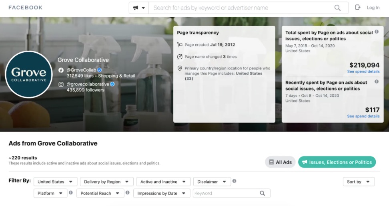Click the @GroveCollab page handle
Viewport: 389px width, 206px height.
click(81, 70)
